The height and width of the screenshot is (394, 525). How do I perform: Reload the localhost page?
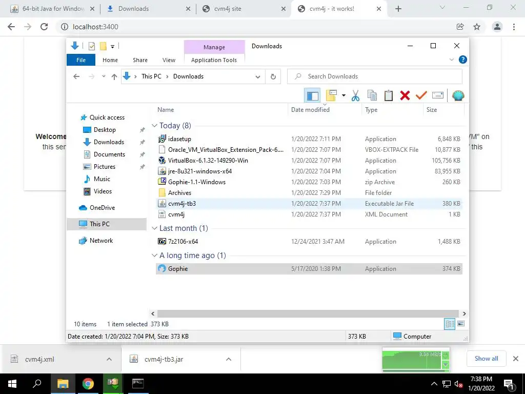[44, 27]
